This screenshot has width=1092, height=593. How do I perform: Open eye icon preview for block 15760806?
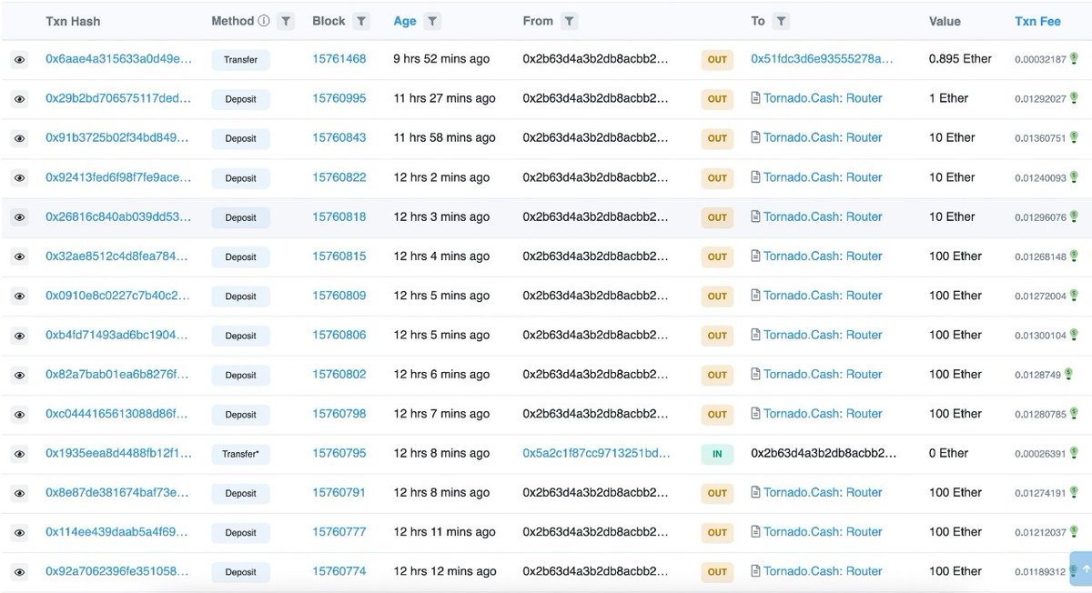(x=19, y=336)
